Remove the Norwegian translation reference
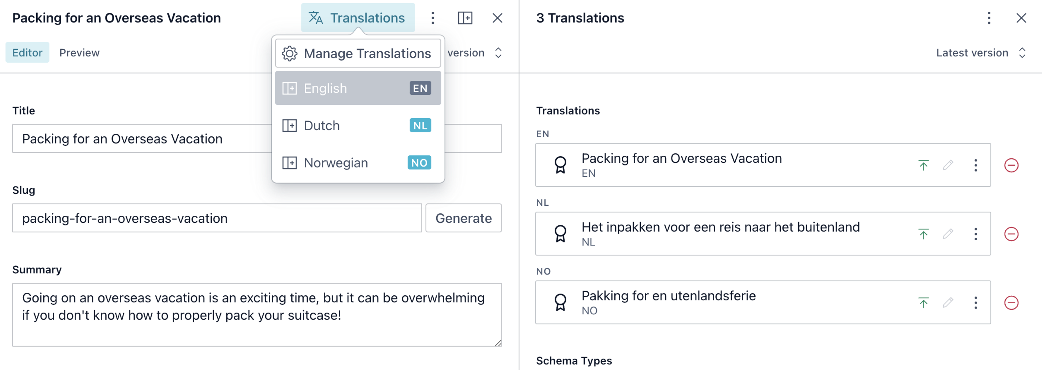This screenshot has width=1042, height=370. pos(1011,302)
